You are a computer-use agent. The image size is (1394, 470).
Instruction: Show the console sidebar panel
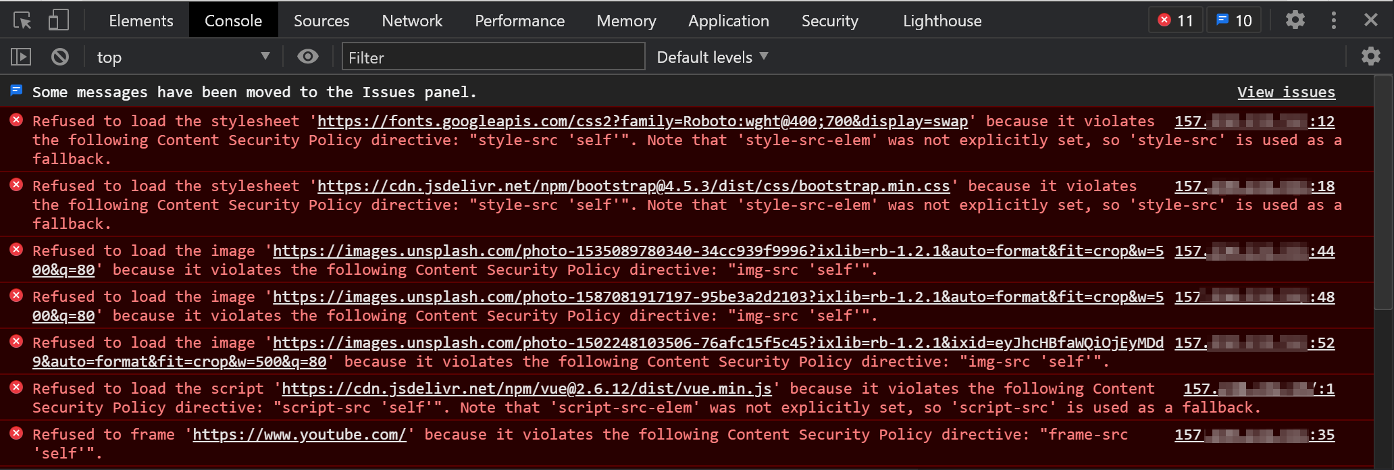tap(21, 57)
